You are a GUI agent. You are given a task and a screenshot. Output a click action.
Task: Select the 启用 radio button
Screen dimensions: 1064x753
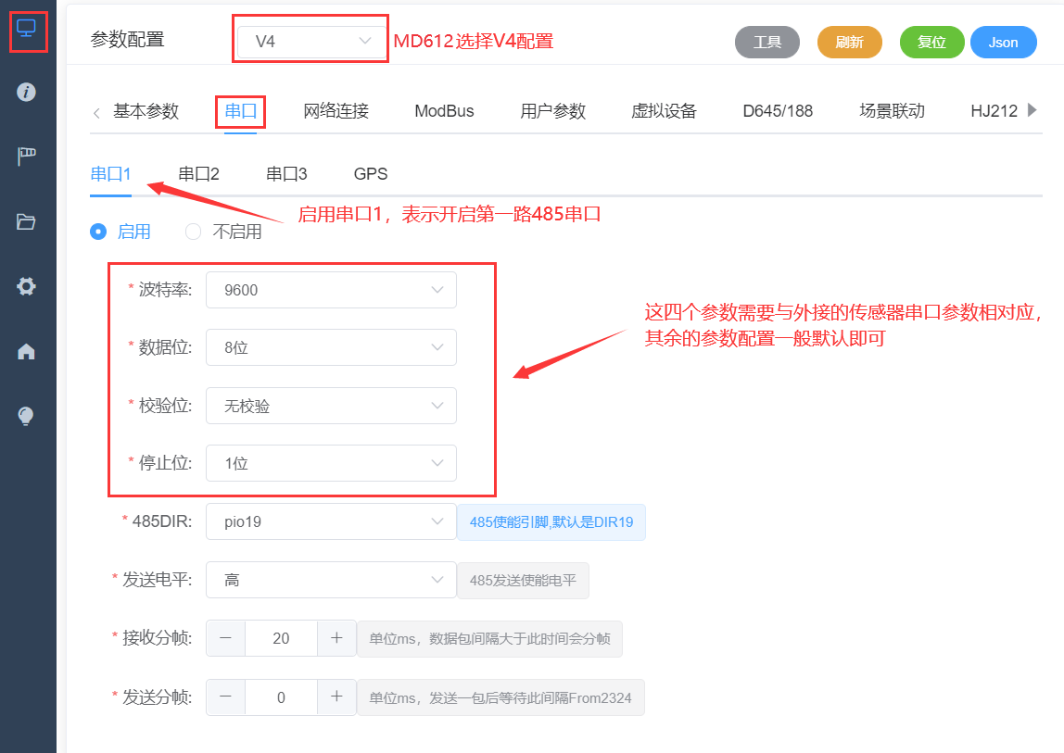[x=98, y=232]
